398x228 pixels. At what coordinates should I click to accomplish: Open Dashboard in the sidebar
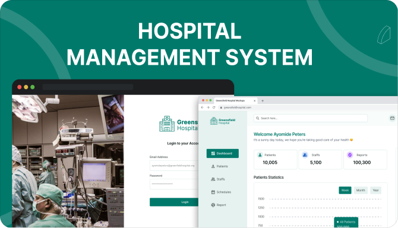[x=223, y=153]
